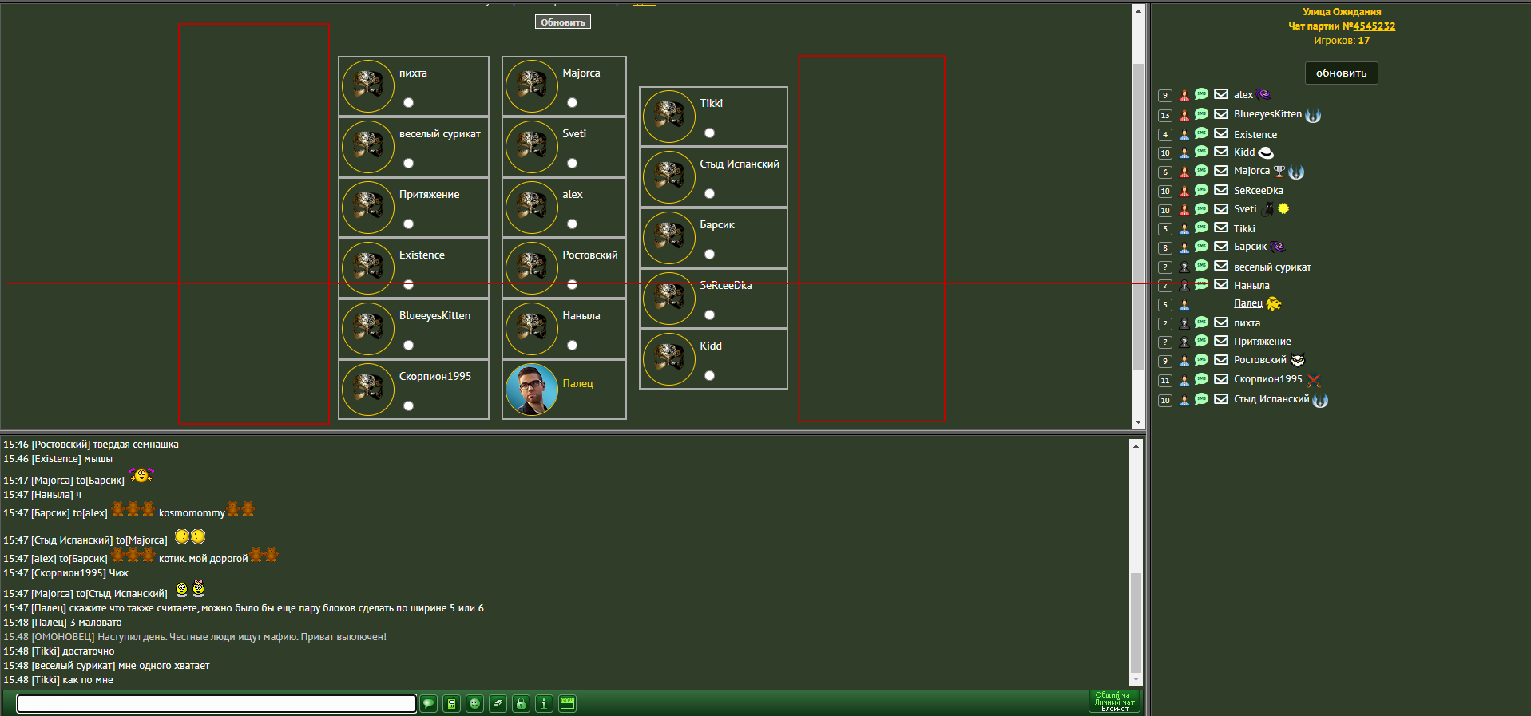Open the info icon in chat toolbar
This screenshot has height=716, width=1531.
pos(545,703)
